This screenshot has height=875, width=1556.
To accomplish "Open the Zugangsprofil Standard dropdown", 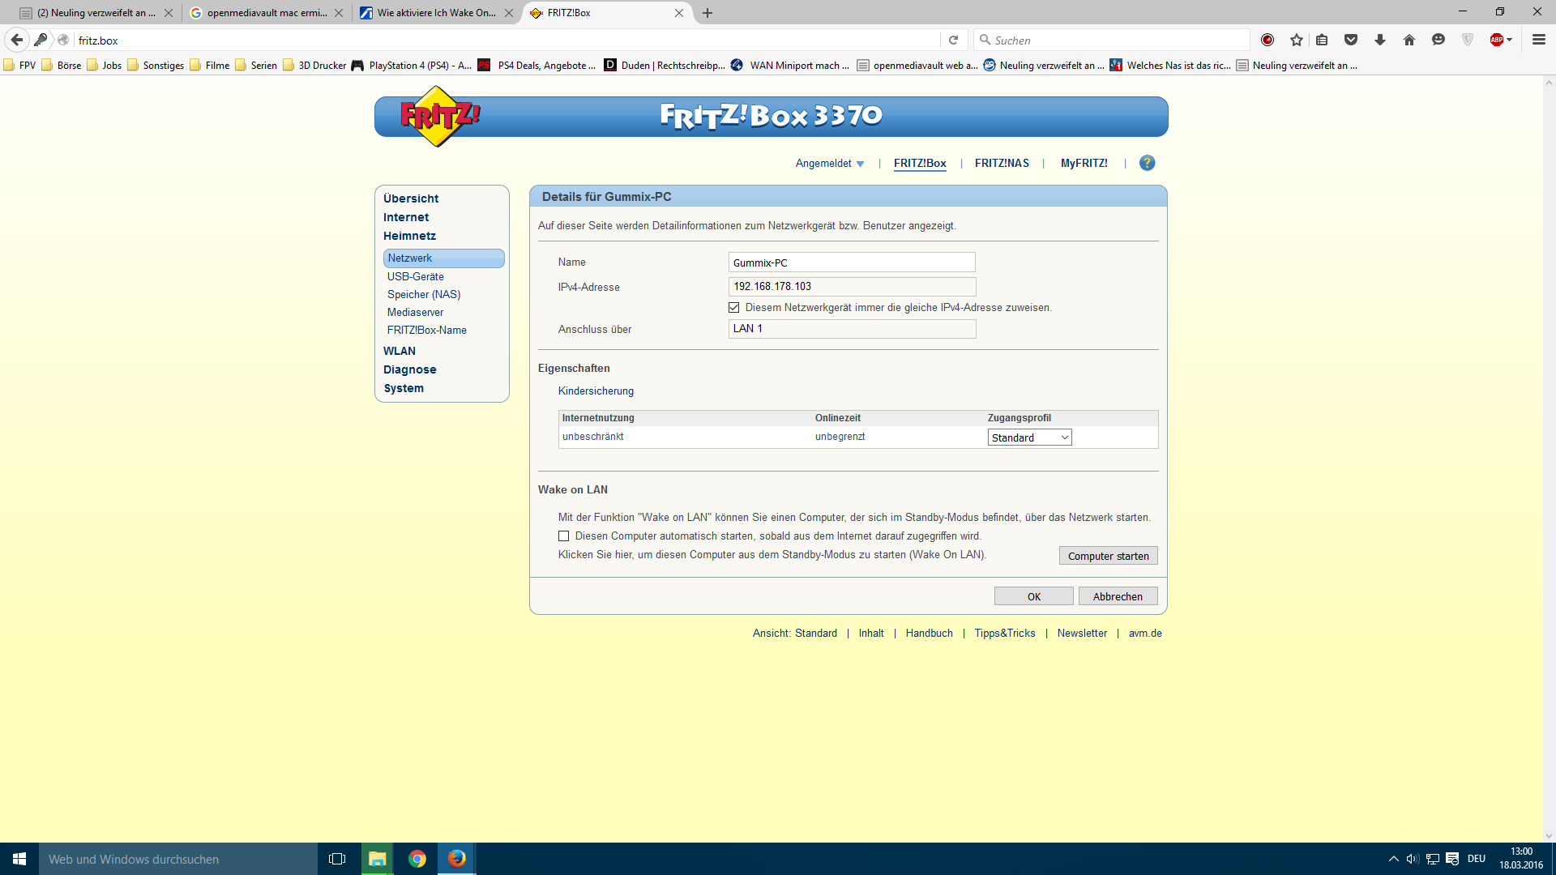I will (x=1029, y=437).
